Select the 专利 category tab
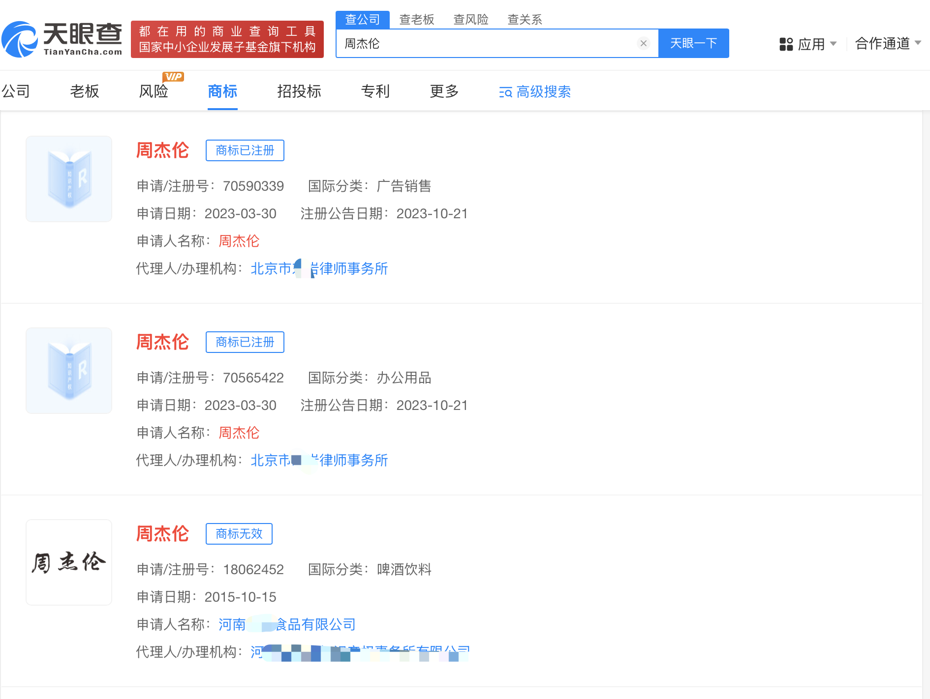This screenshot has height=699, width=930. pyautogui.click(x=375, y=91)
